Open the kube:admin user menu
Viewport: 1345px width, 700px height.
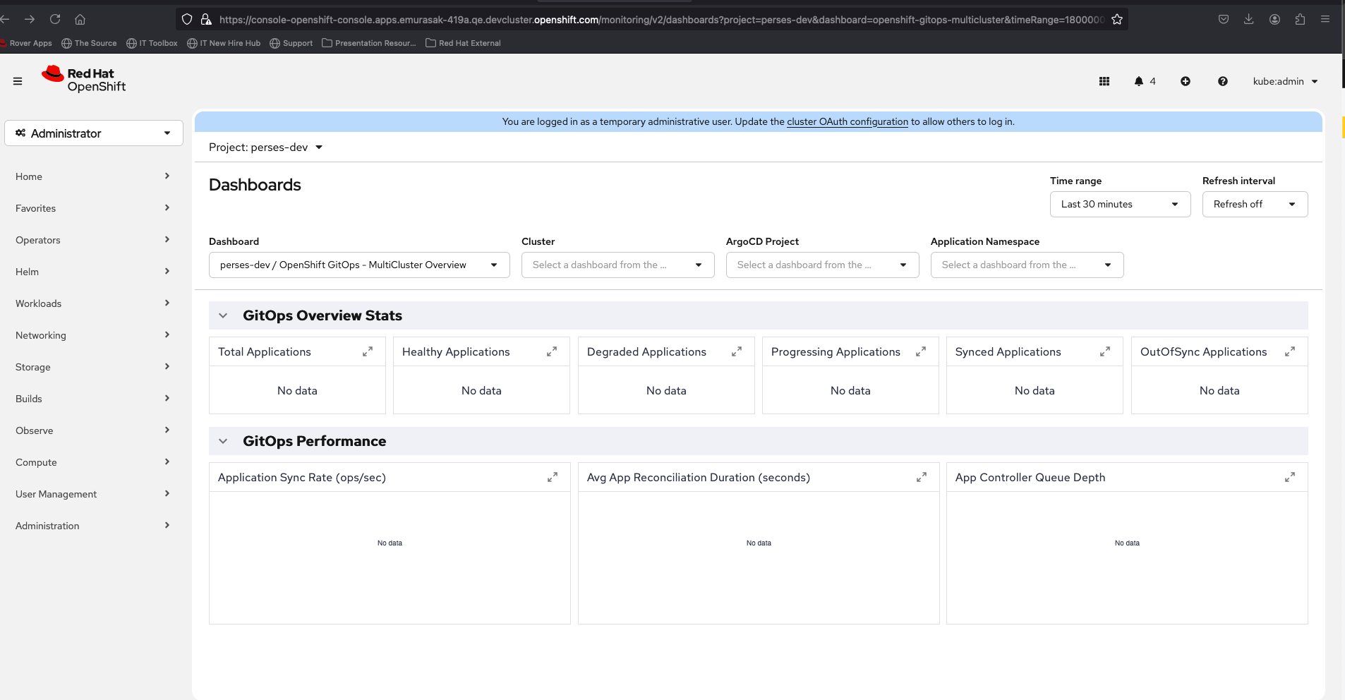point(1285,81)
